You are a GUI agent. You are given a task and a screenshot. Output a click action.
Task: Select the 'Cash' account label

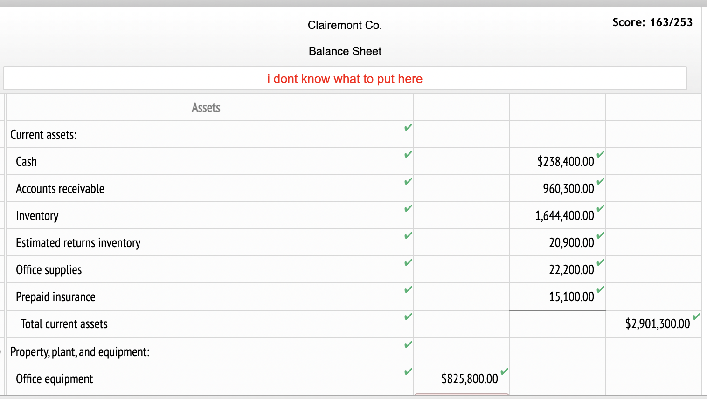click(x=26, y=162)
